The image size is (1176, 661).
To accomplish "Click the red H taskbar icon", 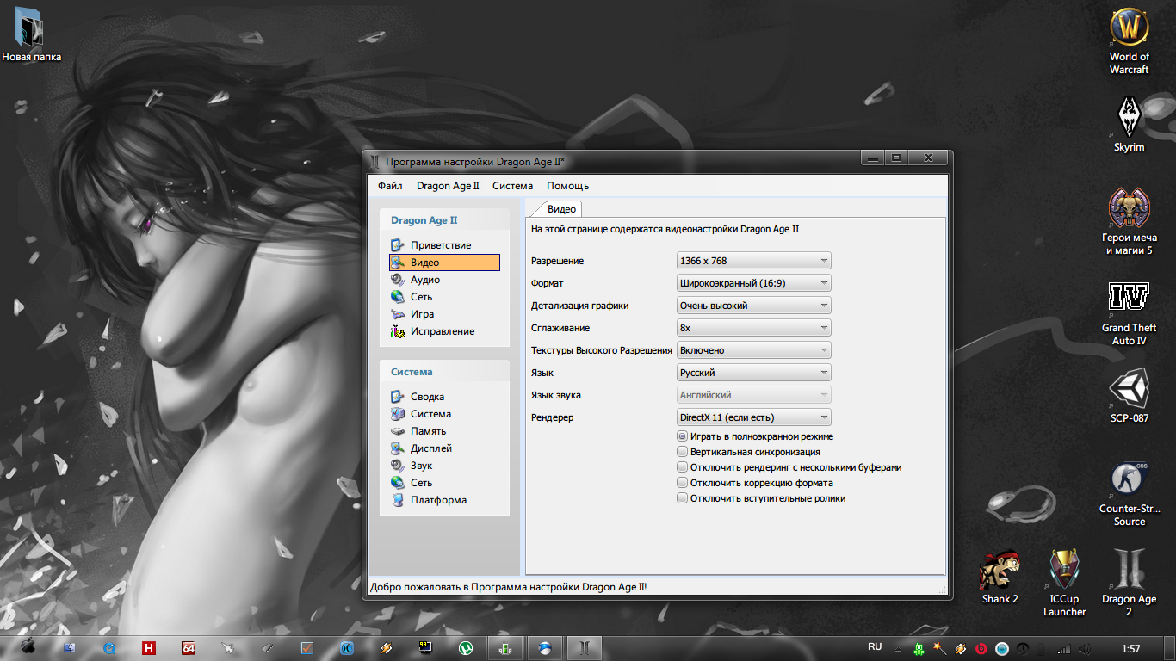I will point(149,648).
